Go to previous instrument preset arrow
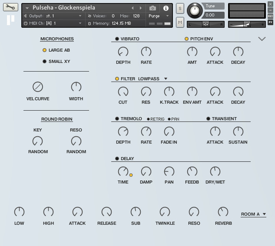This screenshot has height=246, width=275. pyautogui.click(x=133, y=8)
